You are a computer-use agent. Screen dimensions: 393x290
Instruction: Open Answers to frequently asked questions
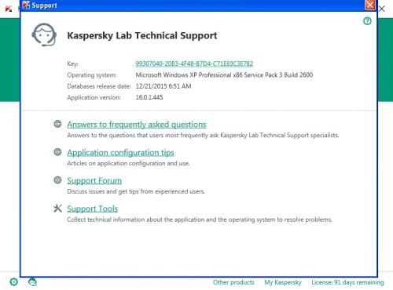(137, 125)
